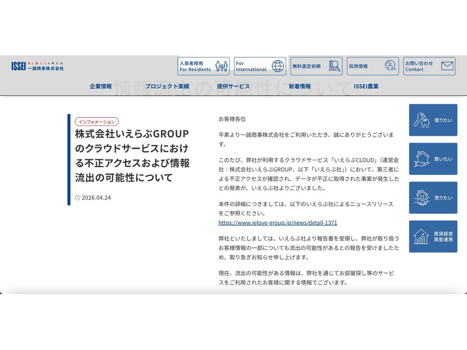Click the paragraph starting 現在、流出の可能性がある
The height and width of the screenshot is (350, 467).
coord(306,278)
